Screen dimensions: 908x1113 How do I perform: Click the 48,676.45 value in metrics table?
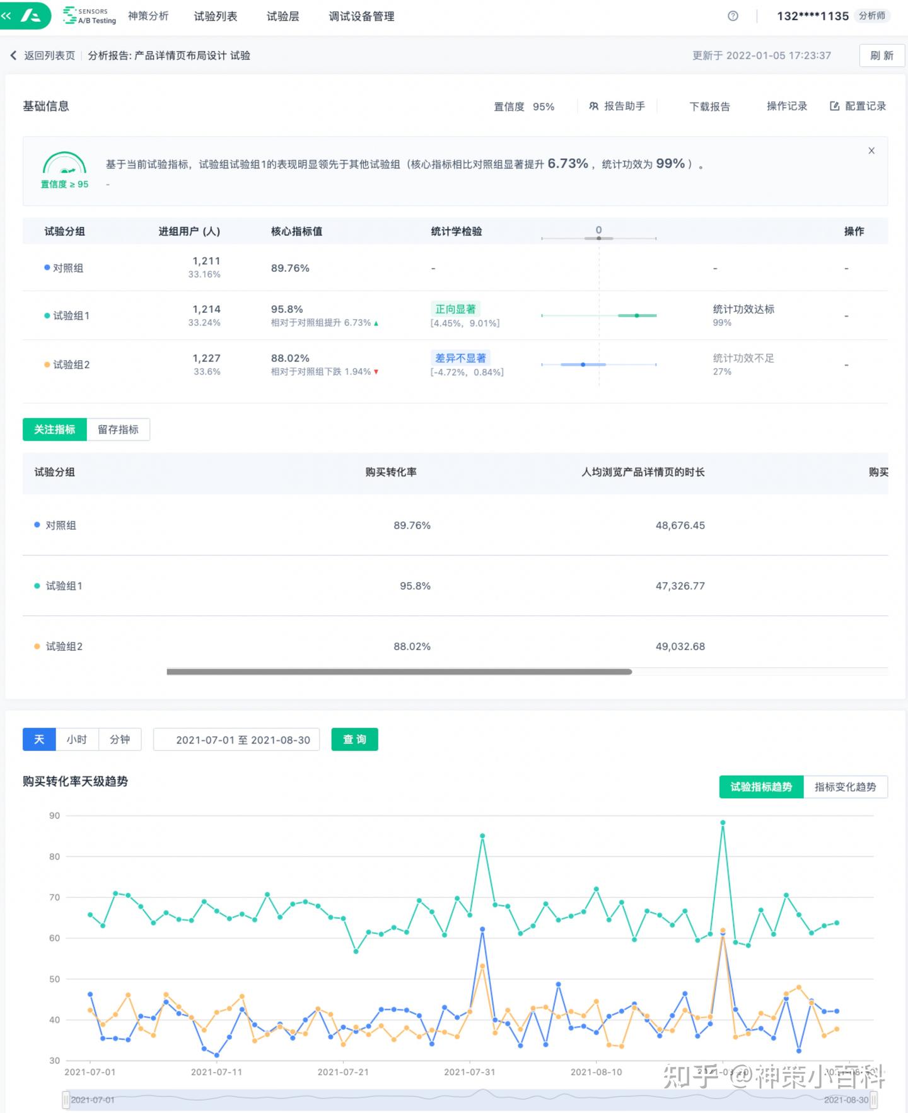(x=680, y=525)
